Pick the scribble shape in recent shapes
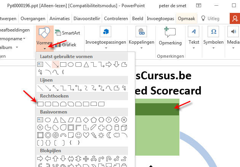The image size is (240, 167). click(40, 72)
